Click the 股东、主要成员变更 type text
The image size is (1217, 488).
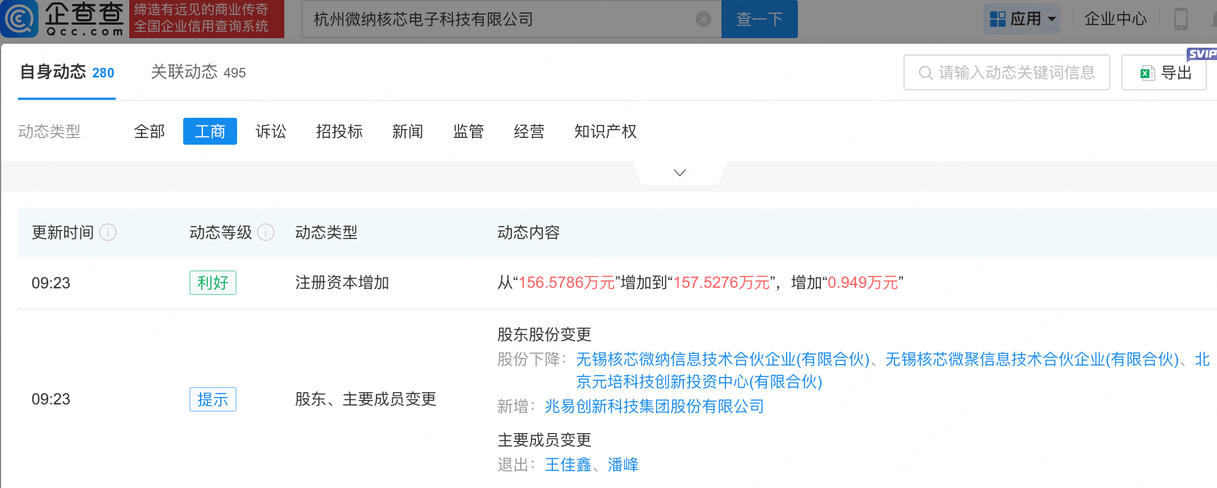tap(366, 399)
